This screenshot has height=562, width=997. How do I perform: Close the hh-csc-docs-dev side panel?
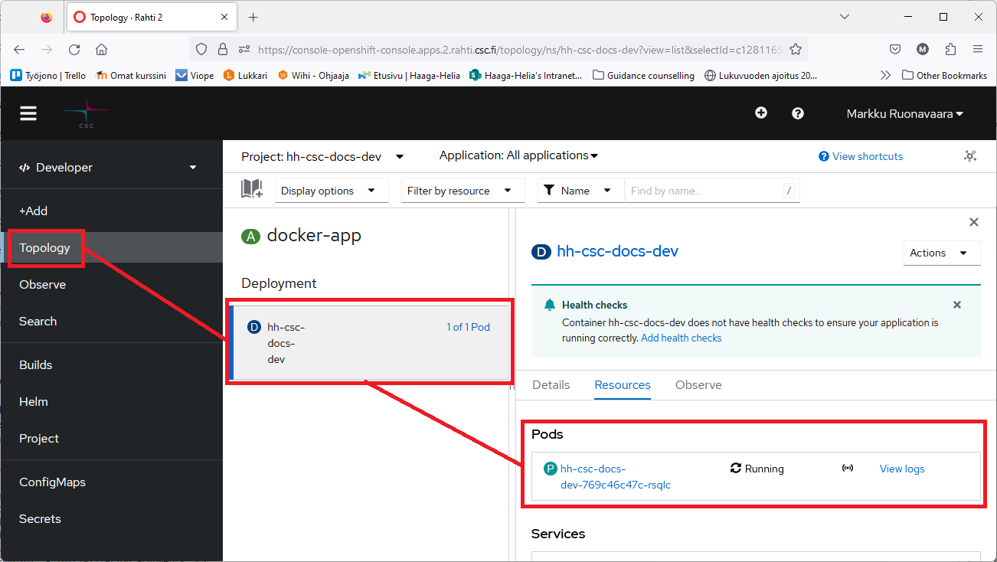[974, 222]
